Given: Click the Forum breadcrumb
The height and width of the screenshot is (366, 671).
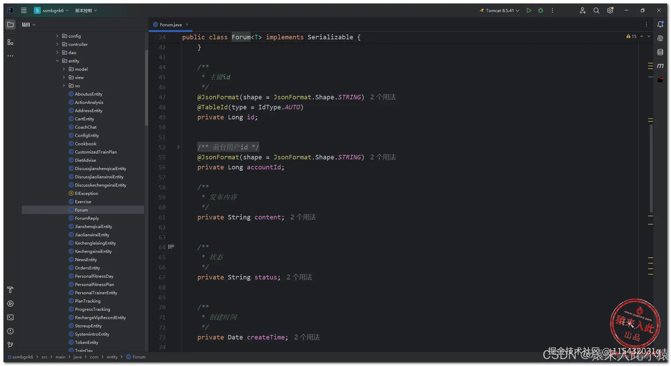Looking at the screenshot, I should click(x=136, y=357).
